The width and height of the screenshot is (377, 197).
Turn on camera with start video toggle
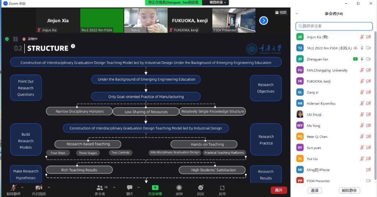tap(39, 188)
